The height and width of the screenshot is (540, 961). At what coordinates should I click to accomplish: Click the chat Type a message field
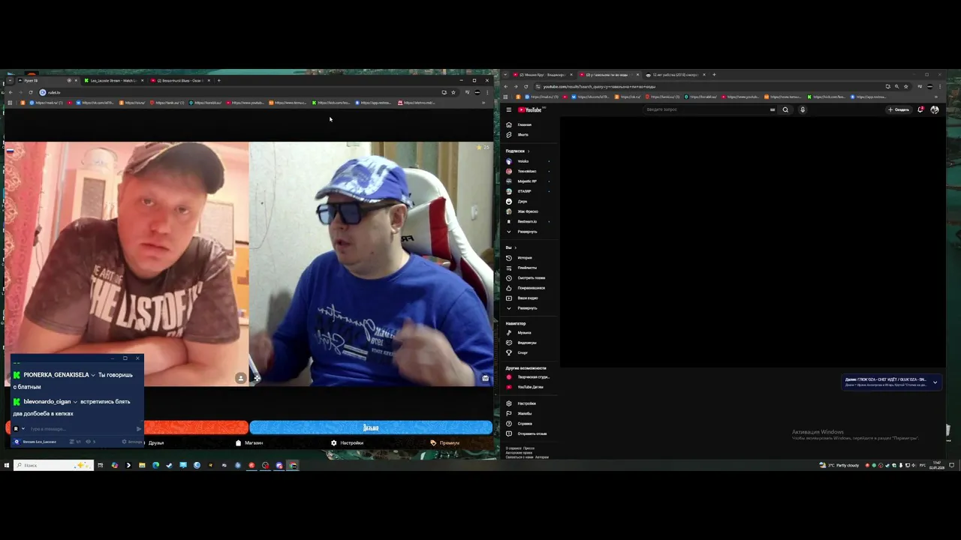coord(80,429)
